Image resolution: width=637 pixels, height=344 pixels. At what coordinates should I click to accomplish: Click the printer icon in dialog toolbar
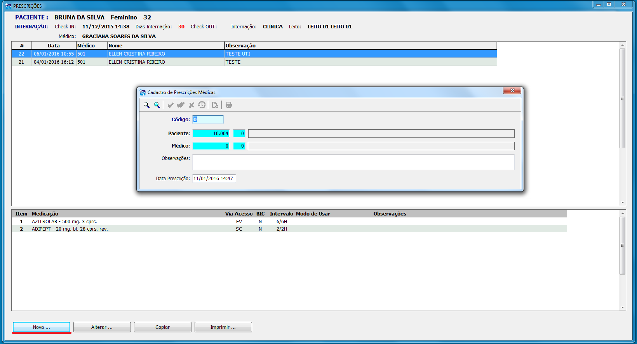click(229, 105)
